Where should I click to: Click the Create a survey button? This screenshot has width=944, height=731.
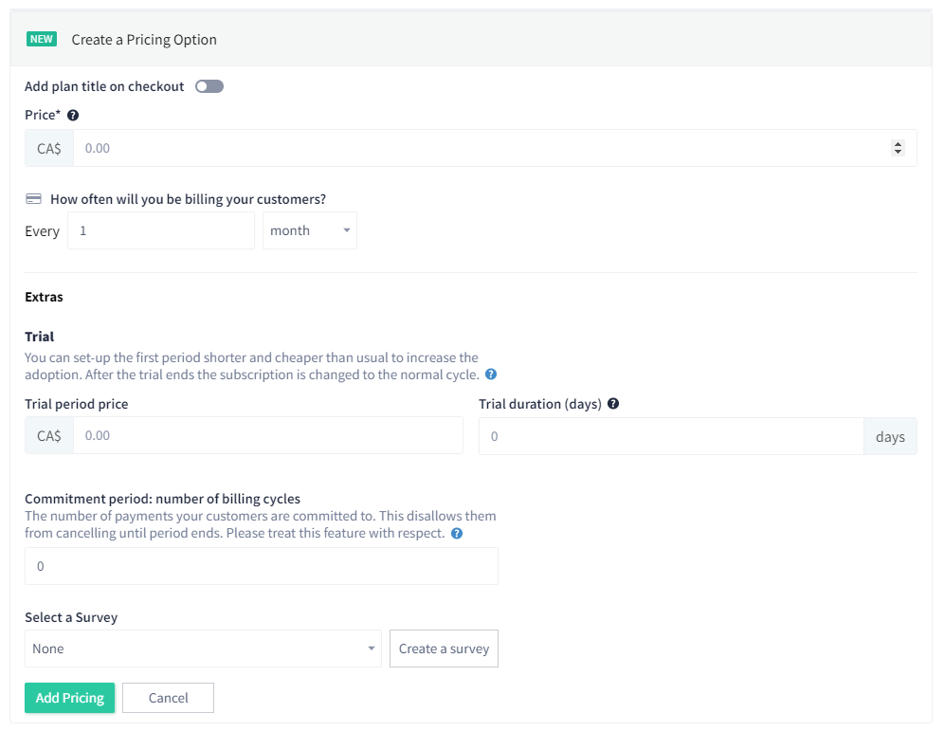tap(444, 649)
